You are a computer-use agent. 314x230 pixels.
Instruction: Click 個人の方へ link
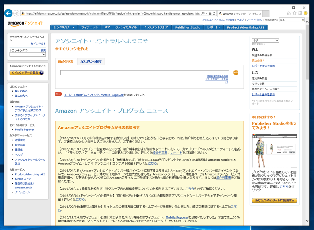pos(21,91)
